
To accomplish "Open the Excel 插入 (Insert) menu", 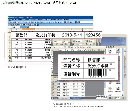I will click(x=34, y=20).
